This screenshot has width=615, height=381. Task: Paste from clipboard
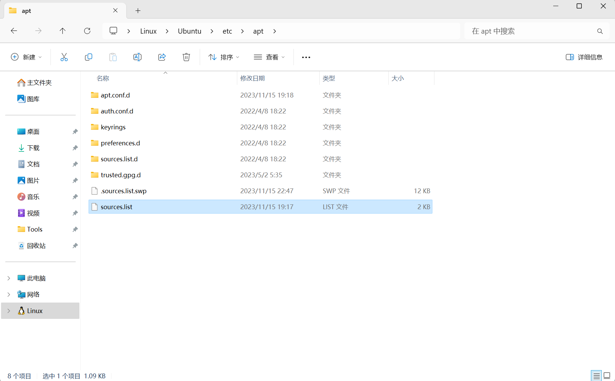click(113, 57)
